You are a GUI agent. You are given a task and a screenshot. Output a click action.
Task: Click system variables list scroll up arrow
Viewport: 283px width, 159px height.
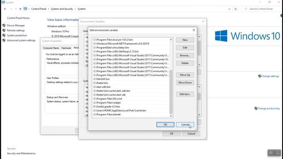click(199, 87)
